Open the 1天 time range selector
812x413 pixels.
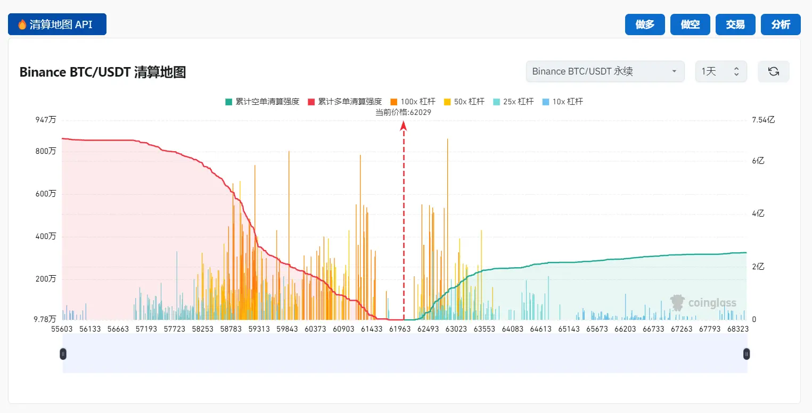point(720,71)
